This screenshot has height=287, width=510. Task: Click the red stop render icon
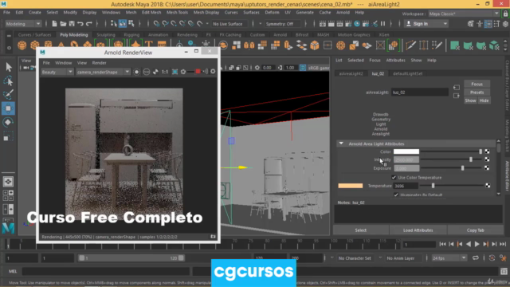click(198, 72)
